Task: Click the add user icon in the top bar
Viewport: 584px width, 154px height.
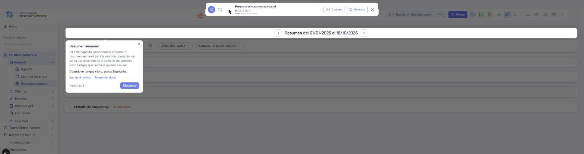Action: (x=472, y=14)
